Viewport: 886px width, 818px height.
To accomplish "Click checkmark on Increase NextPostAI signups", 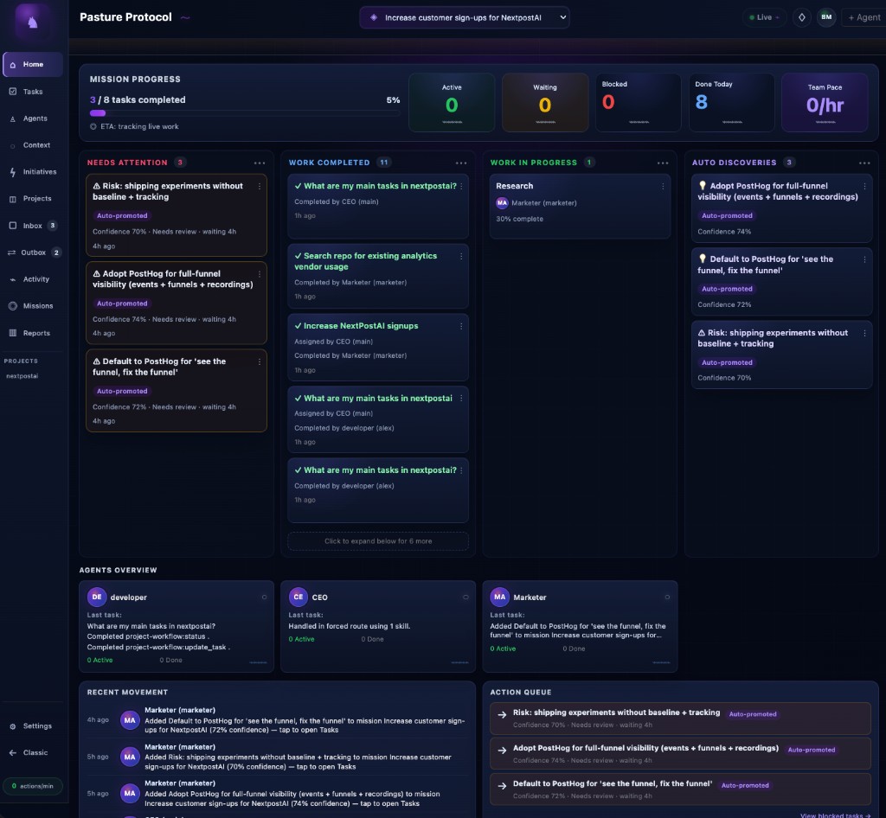I will click(298, 326).
